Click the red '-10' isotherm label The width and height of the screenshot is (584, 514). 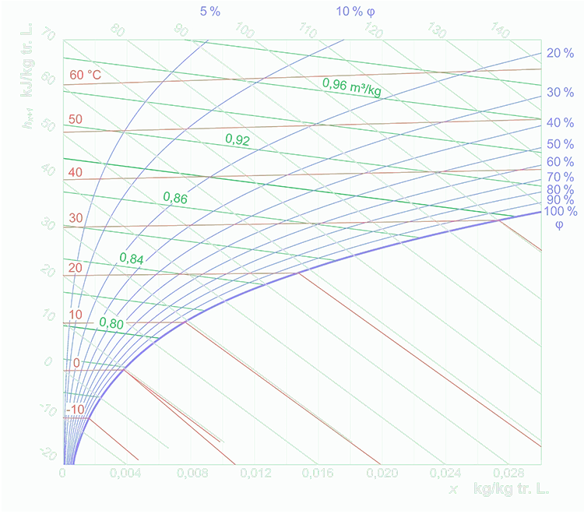[x=76, y=410]
